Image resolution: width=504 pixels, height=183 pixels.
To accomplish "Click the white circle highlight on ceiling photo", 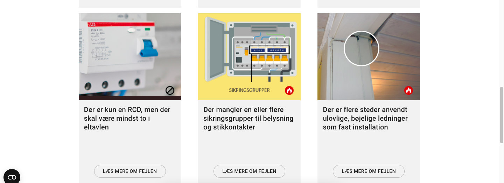I will click(x=362, y=48).
